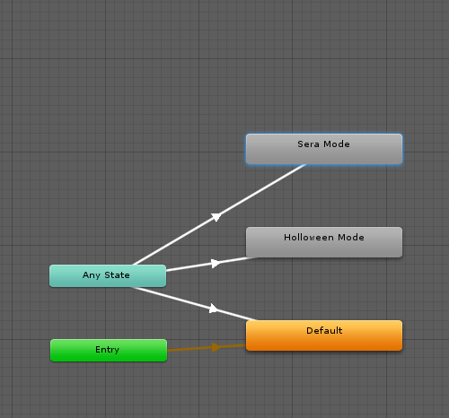Select transition arrow from Any State to Default

(214, 309)
